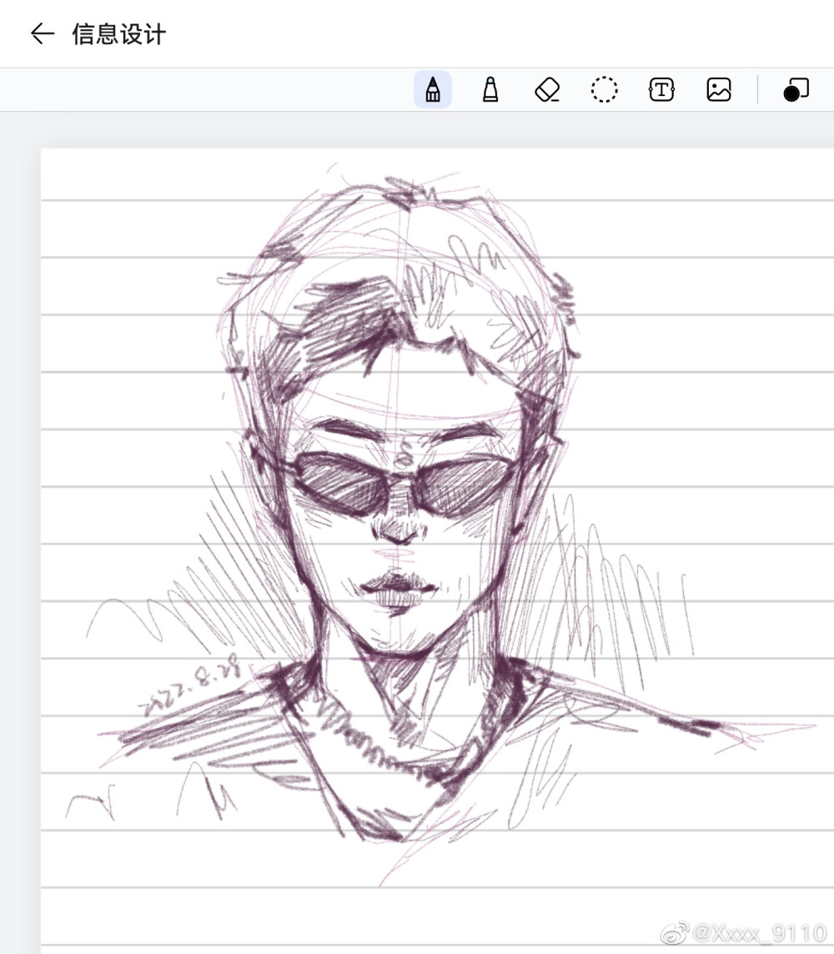Select the marker highlighter tool
This screenshot has height=954, width=834.
click(x=490, y=89)
